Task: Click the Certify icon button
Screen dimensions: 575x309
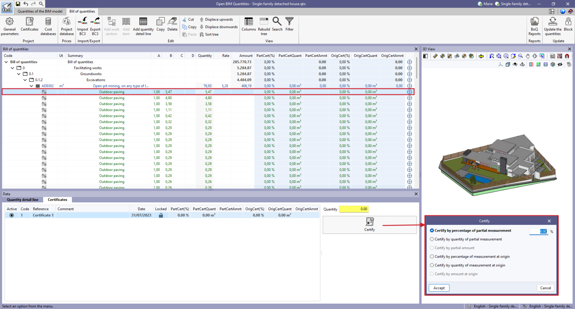Action: point(369,224)
